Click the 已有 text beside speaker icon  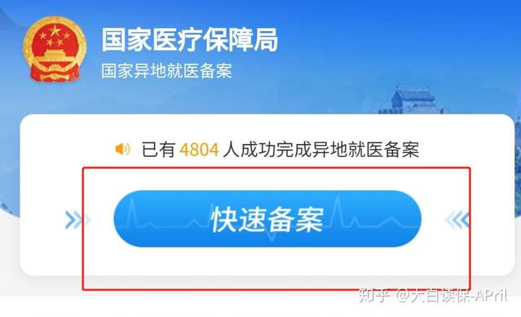click(158, 150)
